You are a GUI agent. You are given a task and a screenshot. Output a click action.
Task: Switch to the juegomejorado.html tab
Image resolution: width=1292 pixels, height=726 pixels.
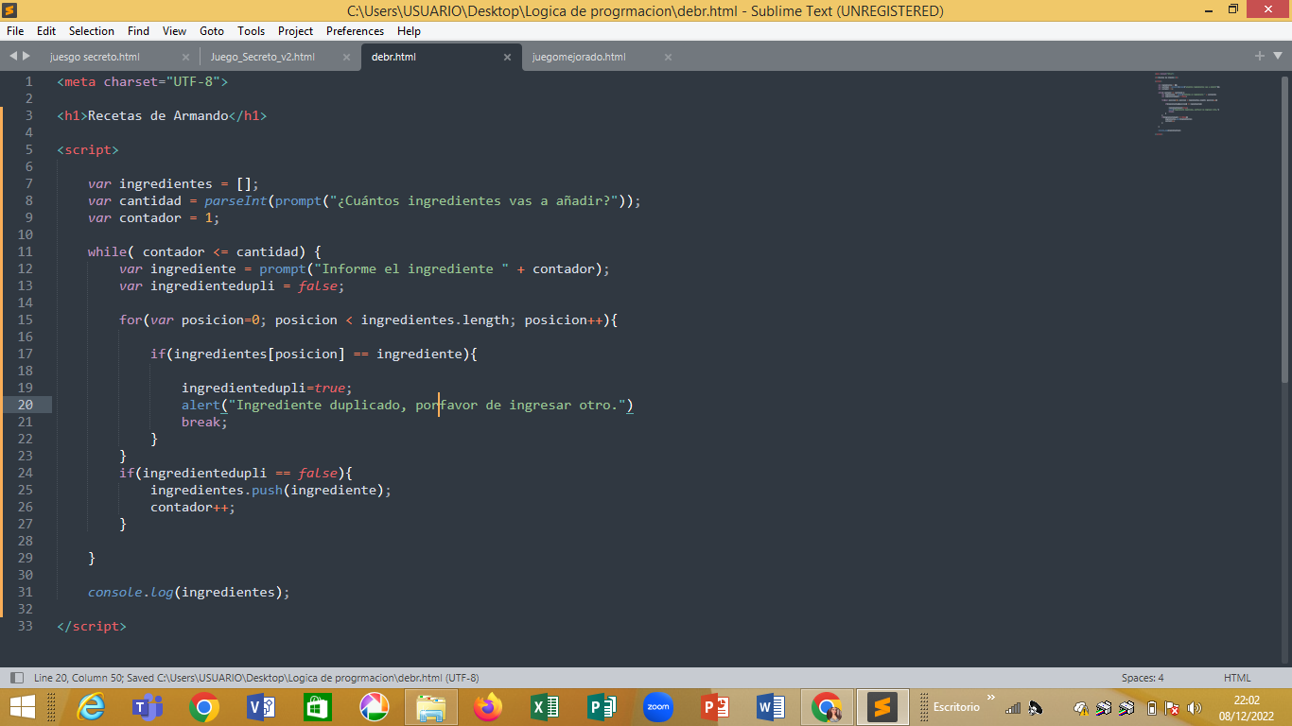579,57
